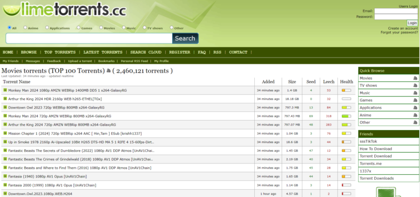Follow the Create an account link
This screenshot has height=197, width=420.
click(403, 28)
